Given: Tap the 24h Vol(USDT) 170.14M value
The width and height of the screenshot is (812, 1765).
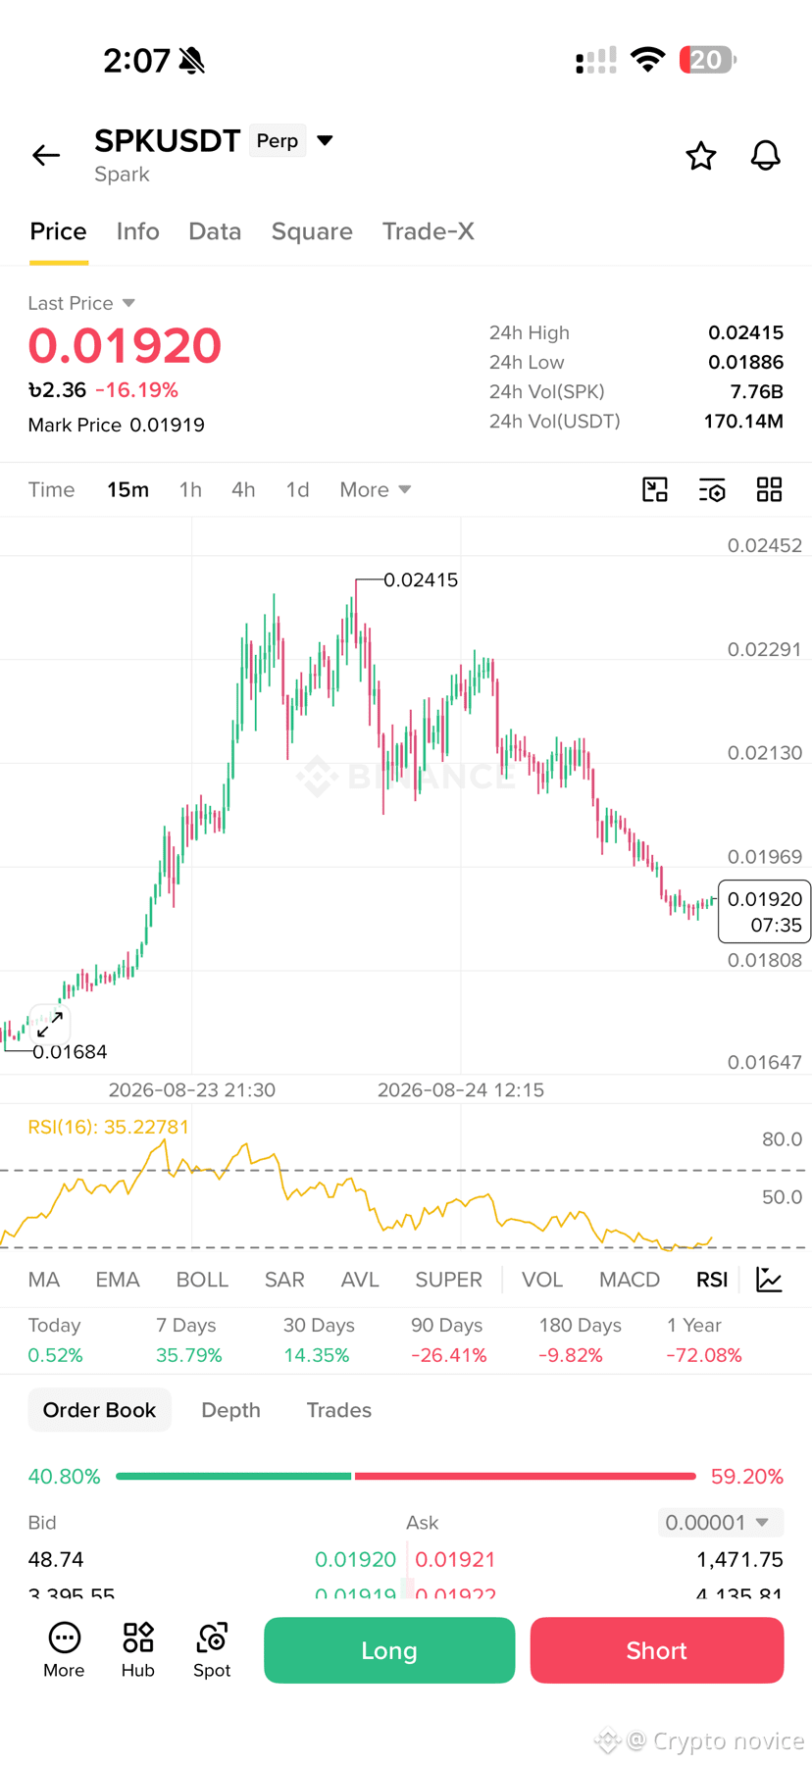Looking at the screenshot, I should point(743,422).
